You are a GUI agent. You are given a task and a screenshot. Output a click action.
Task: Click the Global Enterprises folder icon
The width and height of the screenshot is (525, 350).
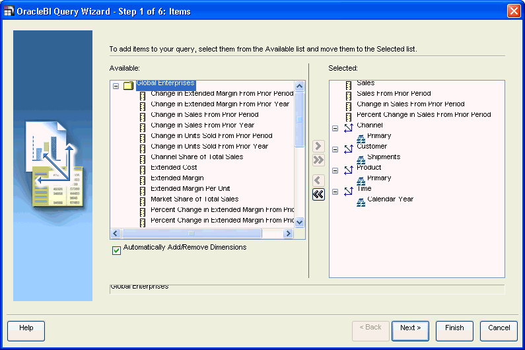pos(128,86)
